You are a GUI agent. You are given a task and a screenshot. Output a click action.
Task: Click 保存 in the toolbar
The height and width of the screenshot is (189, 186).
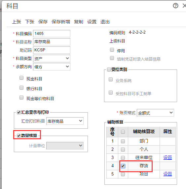tap(43, 22)
